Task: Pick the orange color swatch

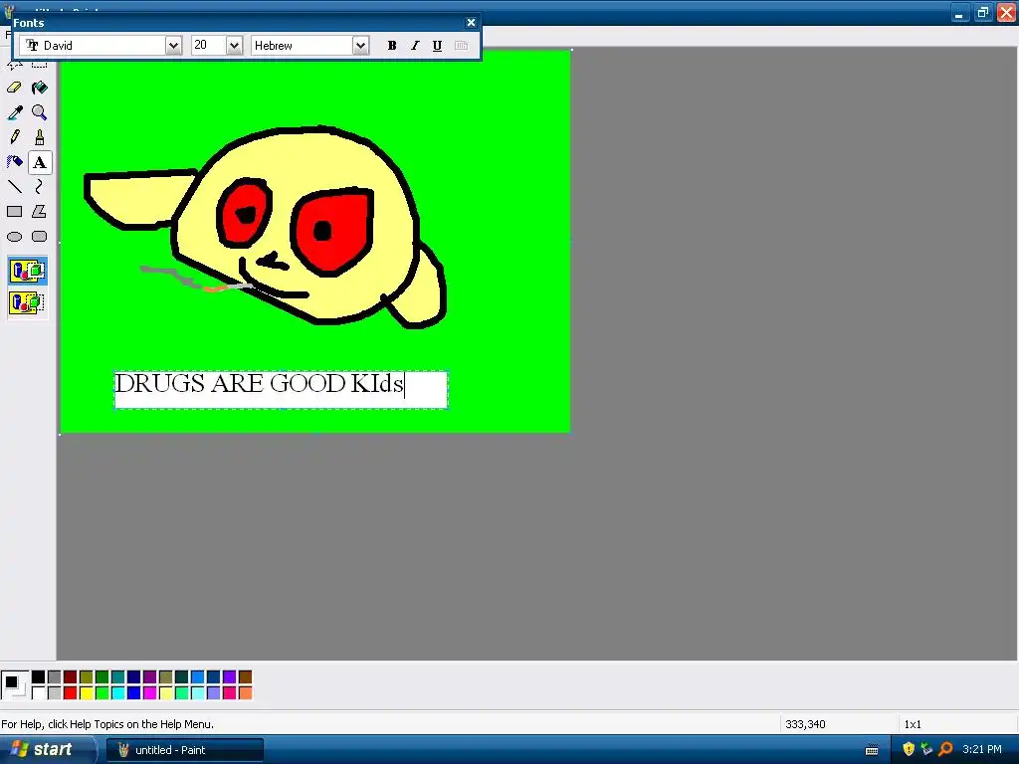Action: pos(245,693)
